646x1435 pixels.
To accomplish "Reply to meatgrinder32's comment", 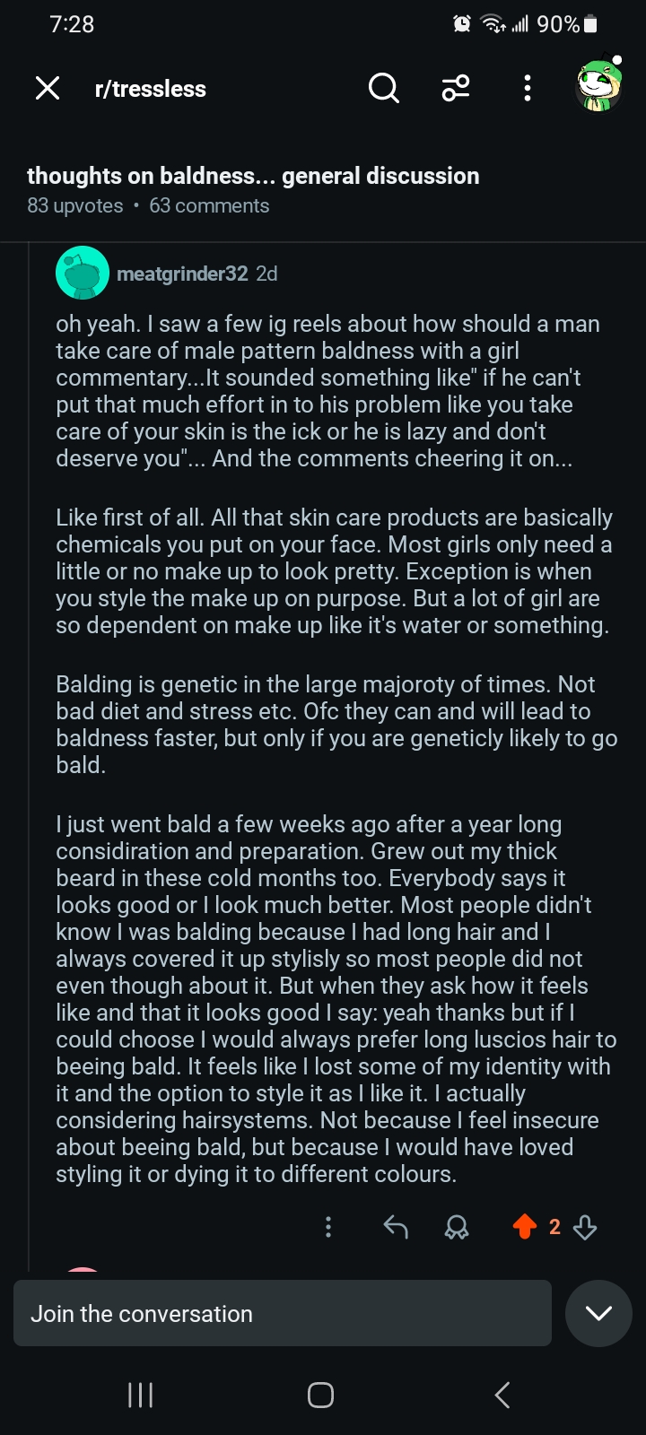I will click(x=396, y=1227).
